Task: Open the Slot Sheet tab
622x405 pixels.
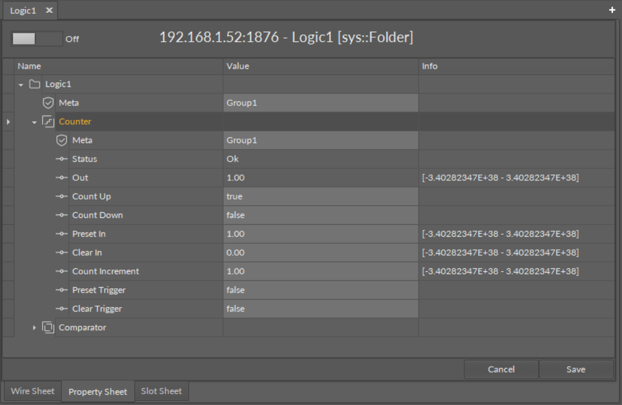Action: (x=161, y=391)
